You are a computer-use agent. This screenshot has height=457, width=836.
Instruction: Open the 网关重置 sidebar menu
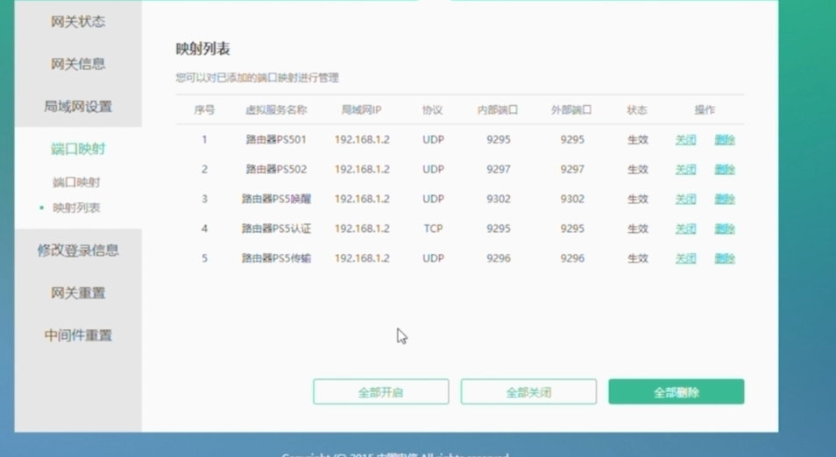tap(78, 293)
